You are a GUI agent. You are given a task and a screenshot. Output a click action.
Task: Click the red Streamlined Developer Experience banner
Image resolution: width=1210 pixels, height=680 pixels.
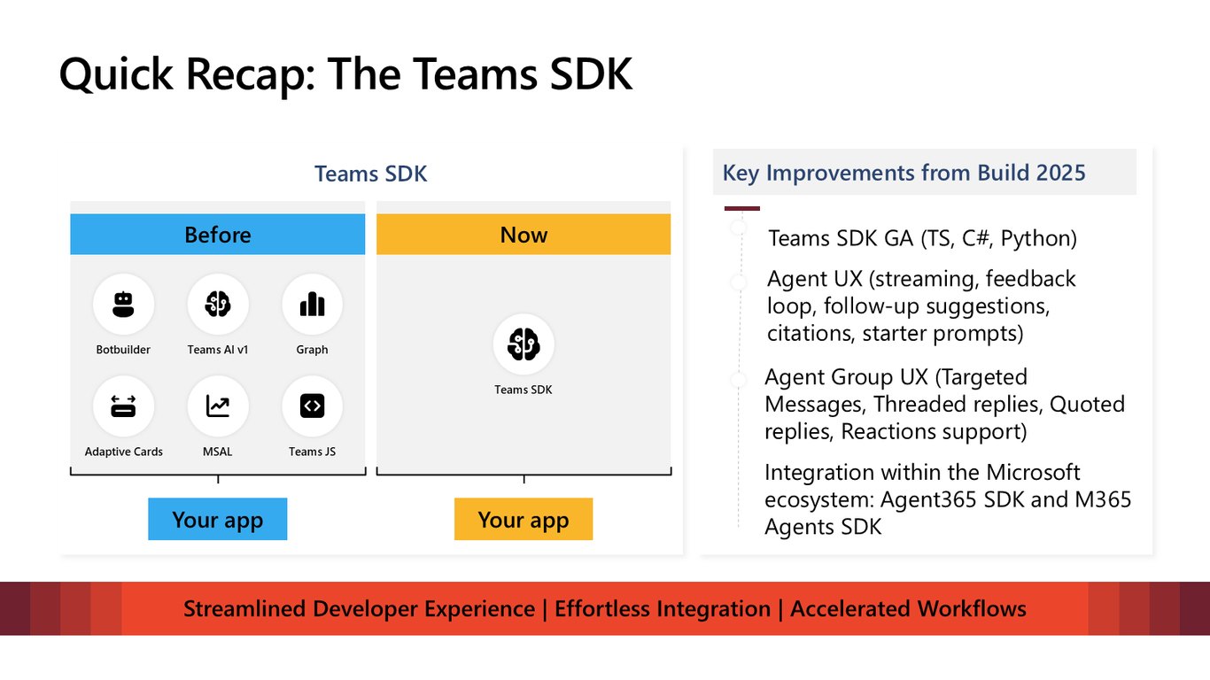click(x=605, y=608)
